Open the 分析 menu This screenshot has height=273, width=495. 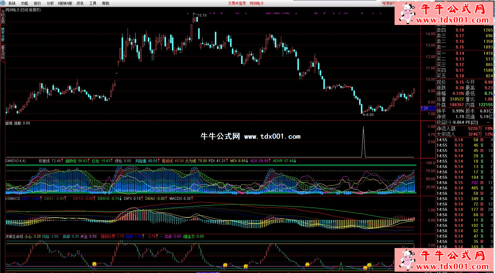coord(50,3)
